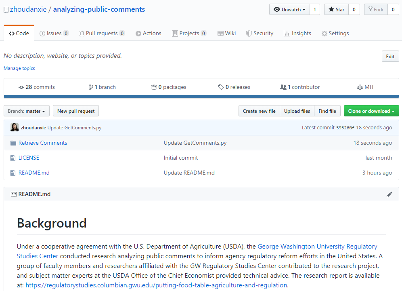
Task: Click the people icon next to 1 contributor
Action: coord(283,87)
